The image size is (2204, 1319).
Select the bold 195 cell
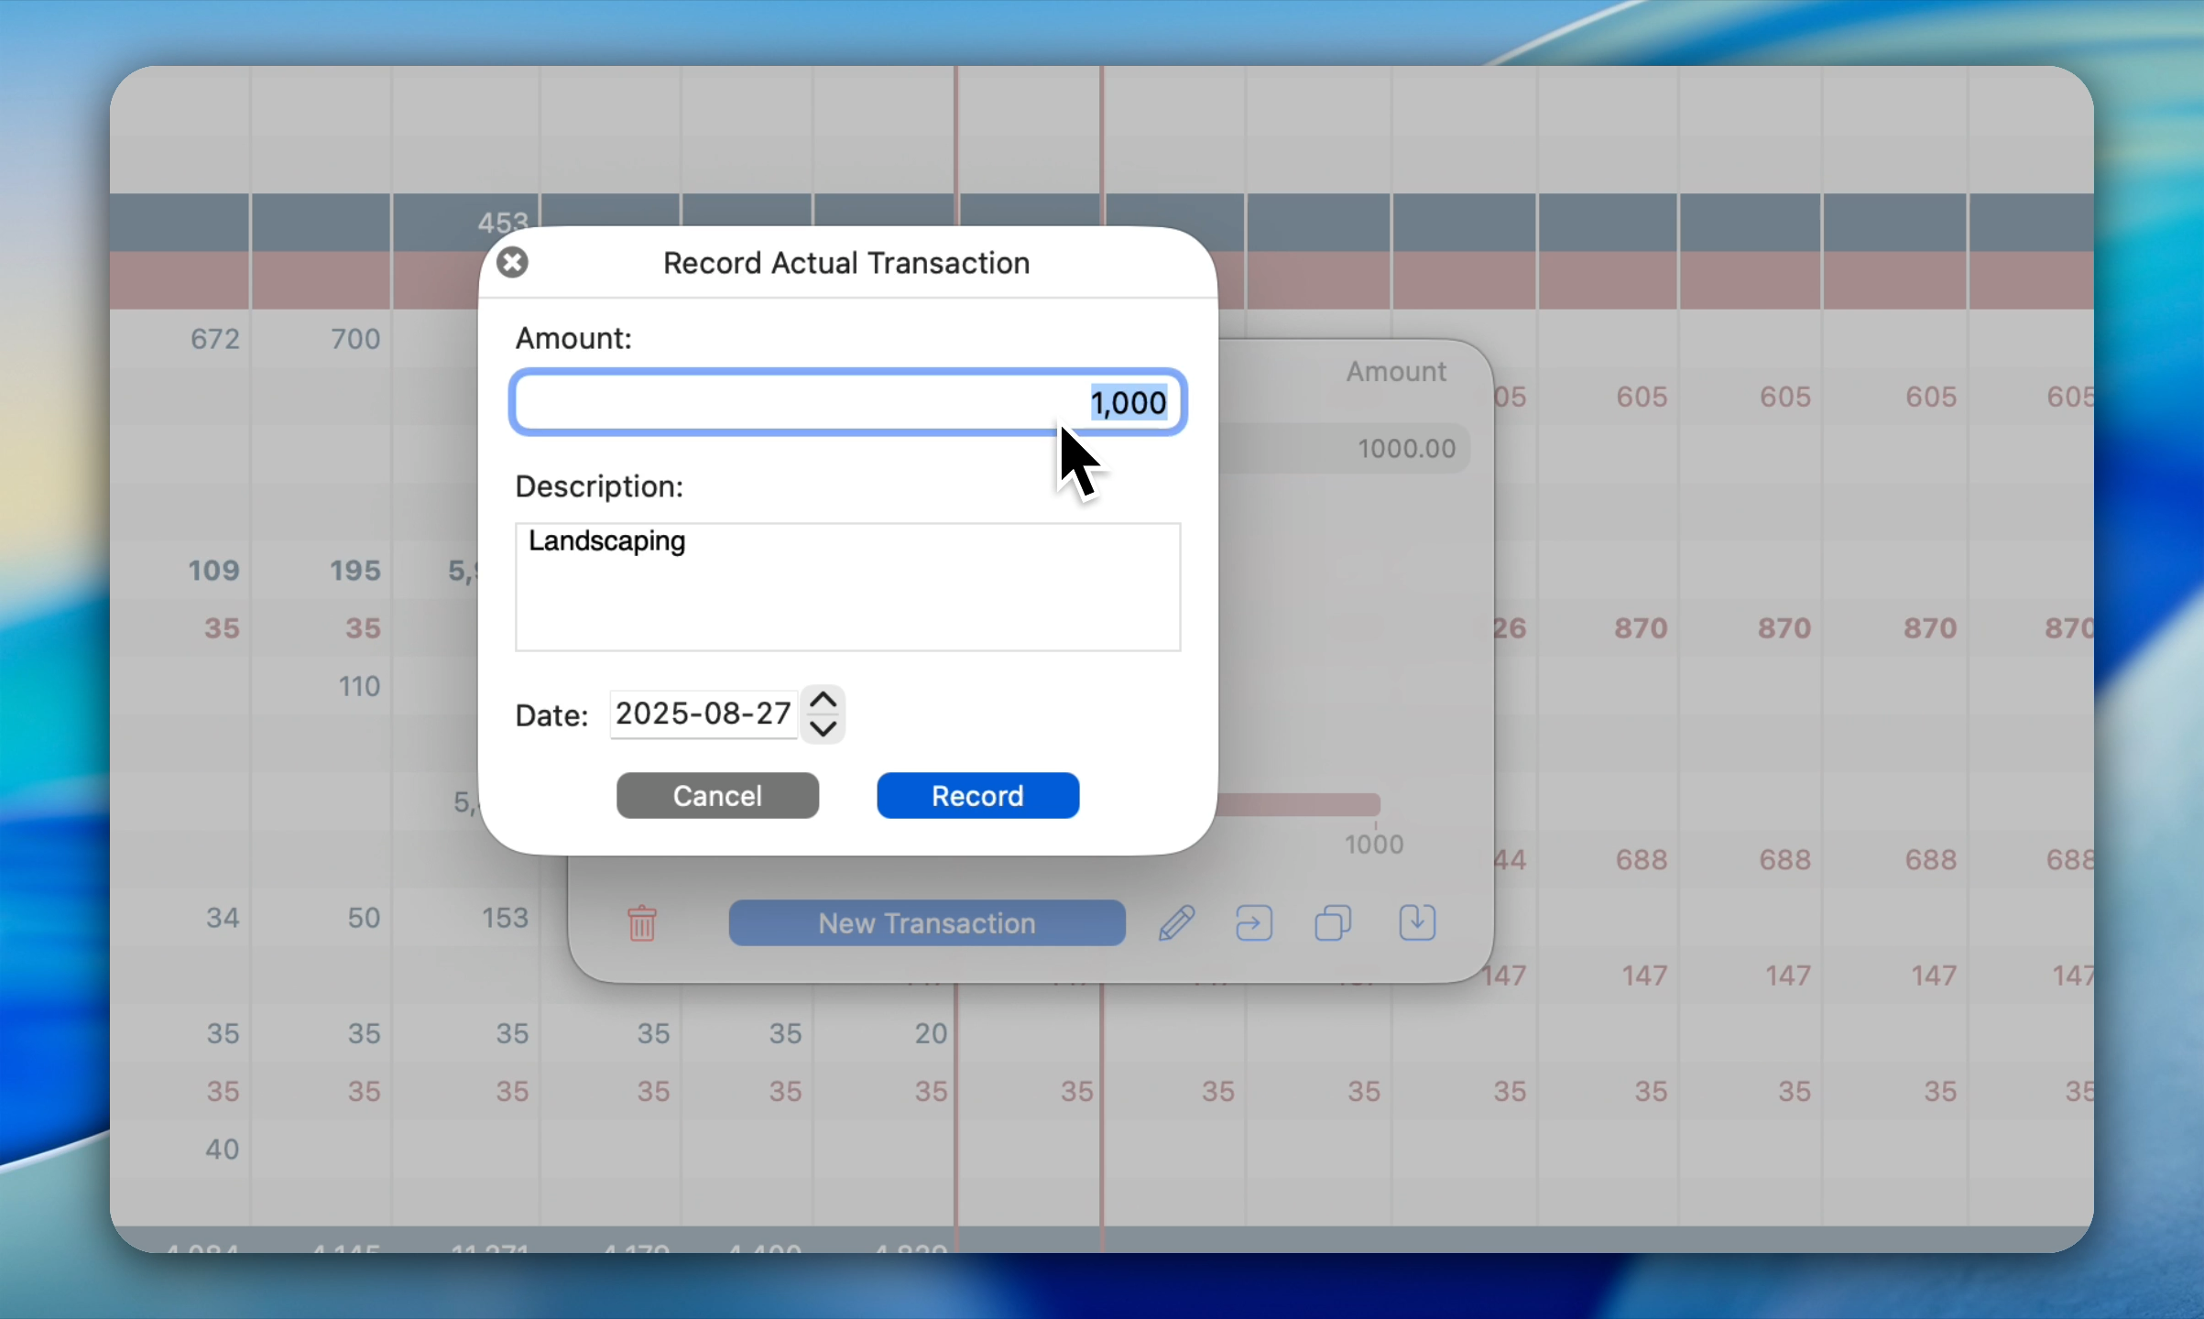355,571
